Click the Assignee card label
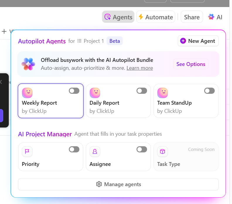232x204 pixels. (100, 164)
